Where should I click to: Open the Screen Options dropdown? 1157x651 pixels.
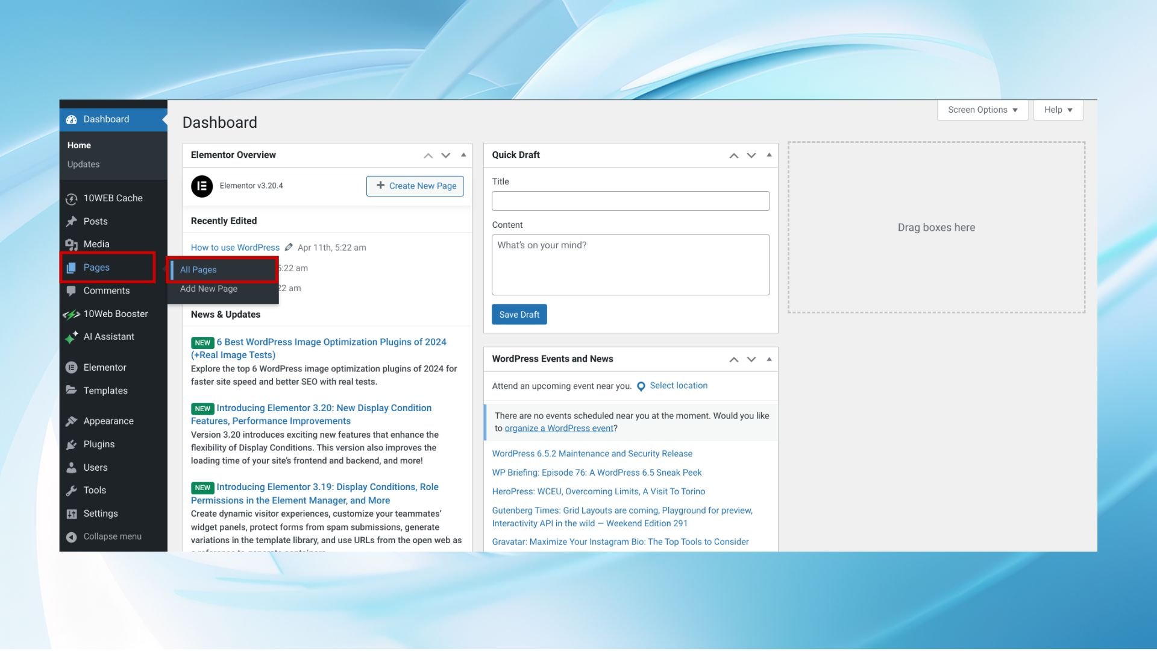tap(982, 110)
